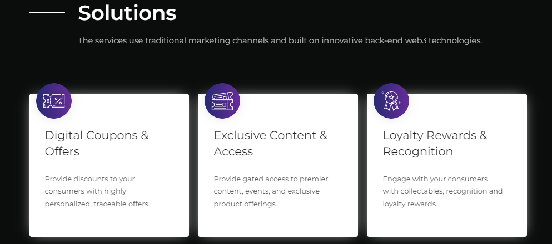Click the Exclusive Content tickets icon
Screen dimensions: 552x244
coord(222,101)
